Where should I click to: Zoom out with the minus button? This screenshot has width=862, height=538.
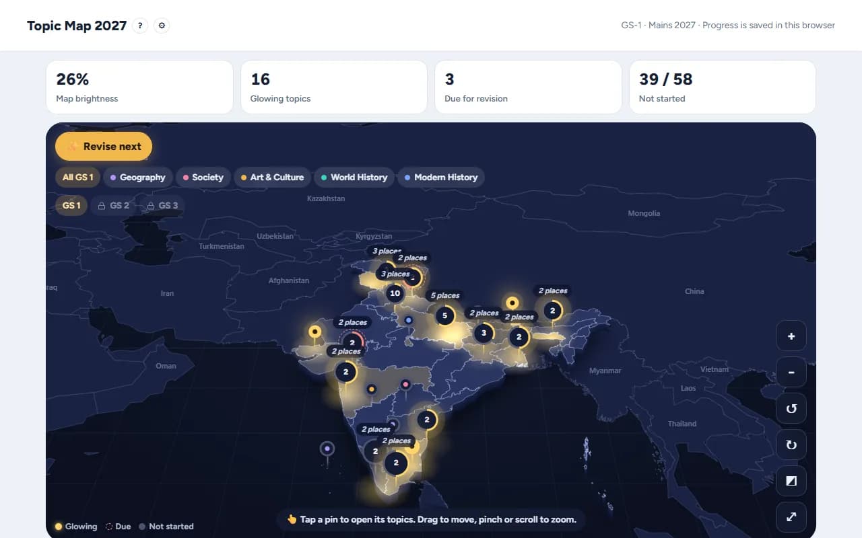(x=791, y=373)
